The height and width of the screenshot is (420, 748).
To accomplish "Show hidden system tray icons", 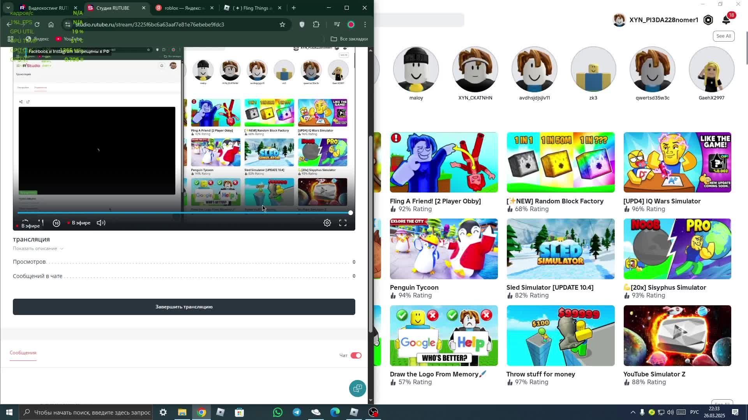I will (633, 412).
